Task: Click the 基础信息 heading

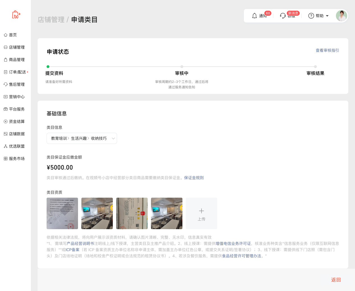Action: (x=57, y=114)
